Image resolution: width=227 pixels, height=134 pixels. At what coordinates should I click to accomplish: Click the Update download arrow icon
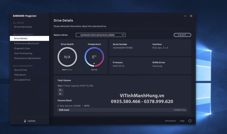coord(25,121)
